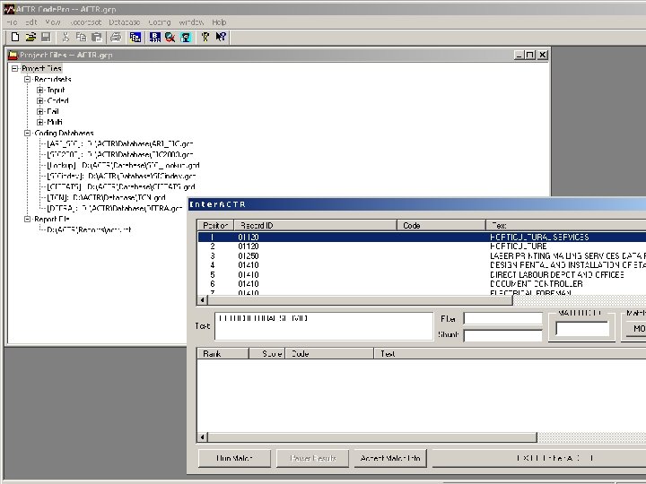Expand the Coded recordset node
Image resolution: width=646 pixels, height=484 pixels.
coord(40,100)
